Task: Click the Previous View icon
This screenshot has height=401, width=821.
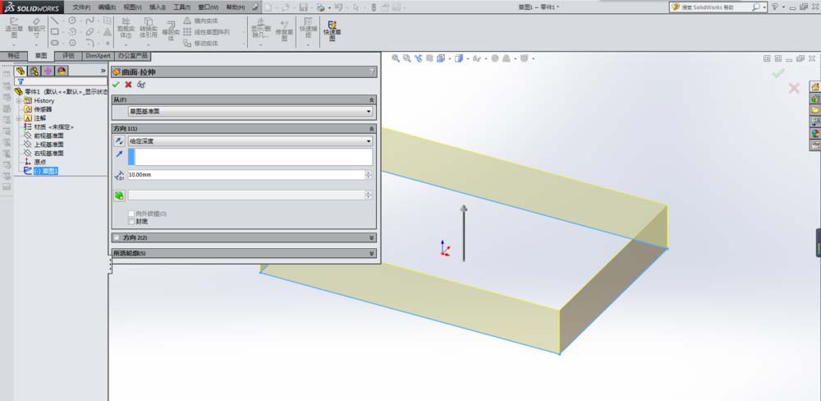Action: click(x=419, y=58)
